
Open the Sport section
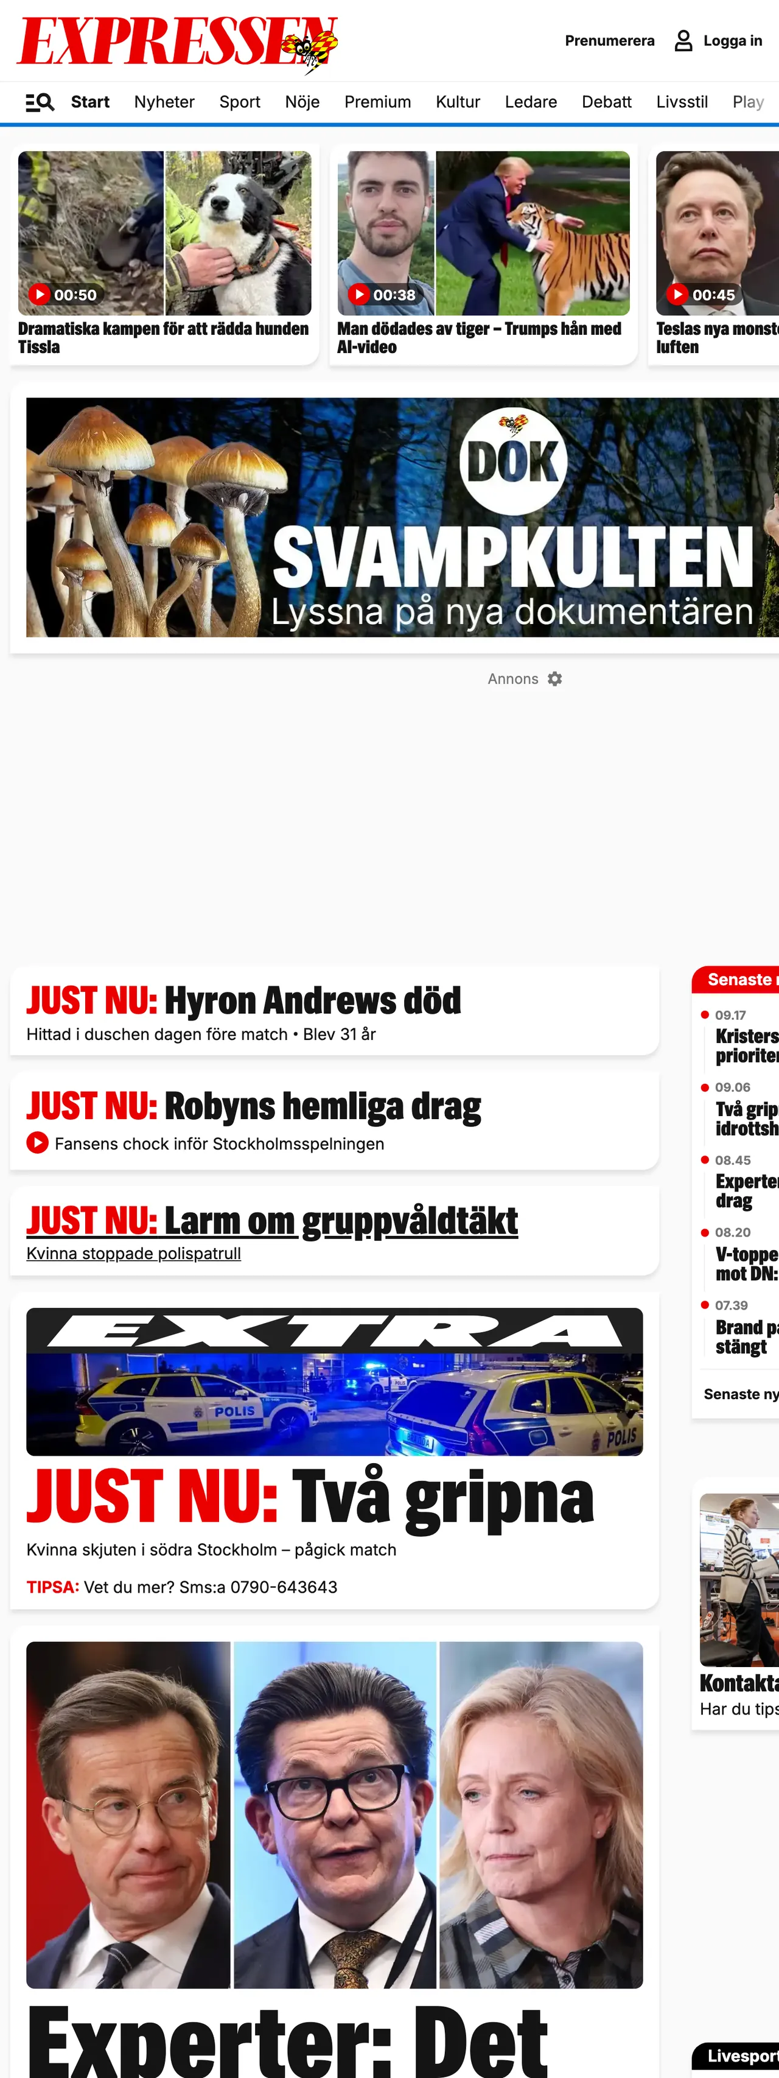pos(240,102)
